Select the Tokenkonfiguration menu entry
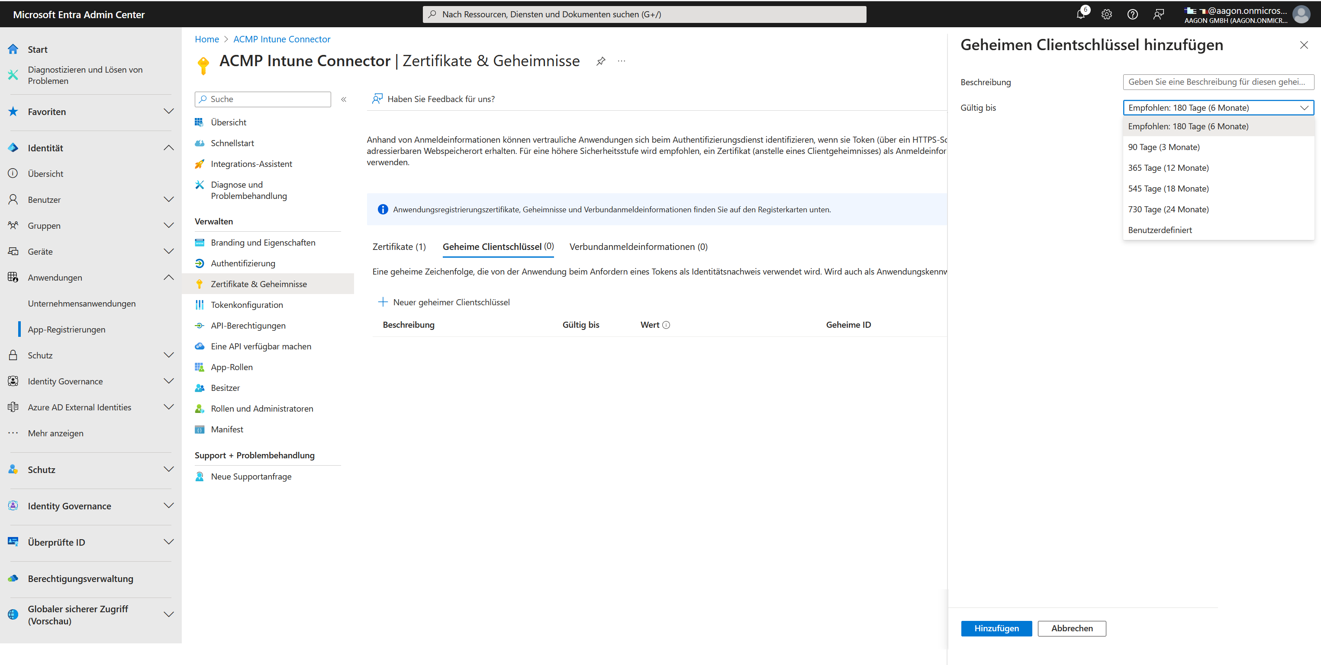This screenshot has width=1321, height=665. point(246,304)
